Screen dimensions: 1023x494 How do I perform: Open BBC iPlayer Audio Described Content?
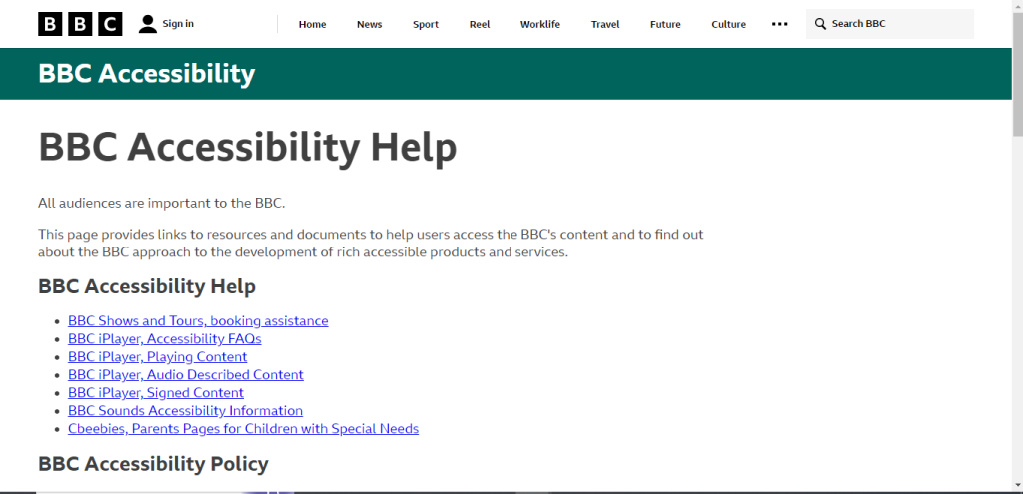(185, 374)
